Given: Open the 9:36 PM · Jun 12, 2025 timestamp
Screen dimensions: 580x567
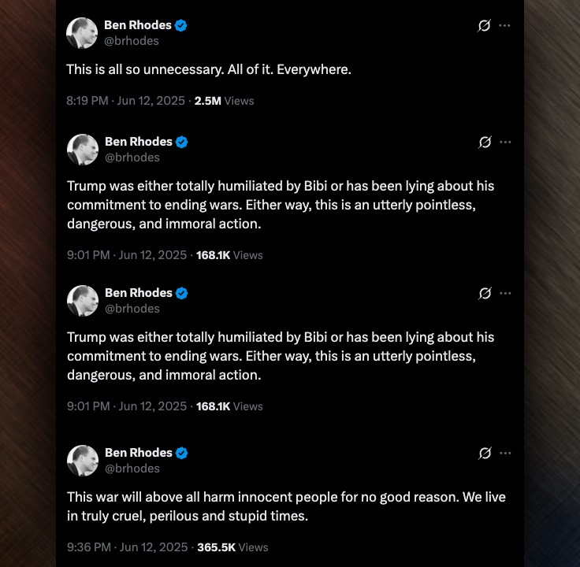Looking at the screenshot, I should coord(128,547).
